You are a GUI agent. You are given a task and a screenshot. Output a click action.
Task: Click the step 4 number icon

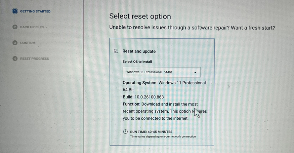14,59
